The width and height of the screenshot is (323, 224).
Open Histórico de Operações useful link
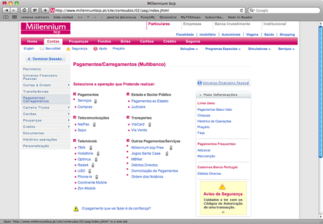(x=214, y=121)
